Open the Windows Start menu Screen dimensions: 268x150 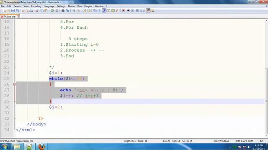tap(5, 147)
